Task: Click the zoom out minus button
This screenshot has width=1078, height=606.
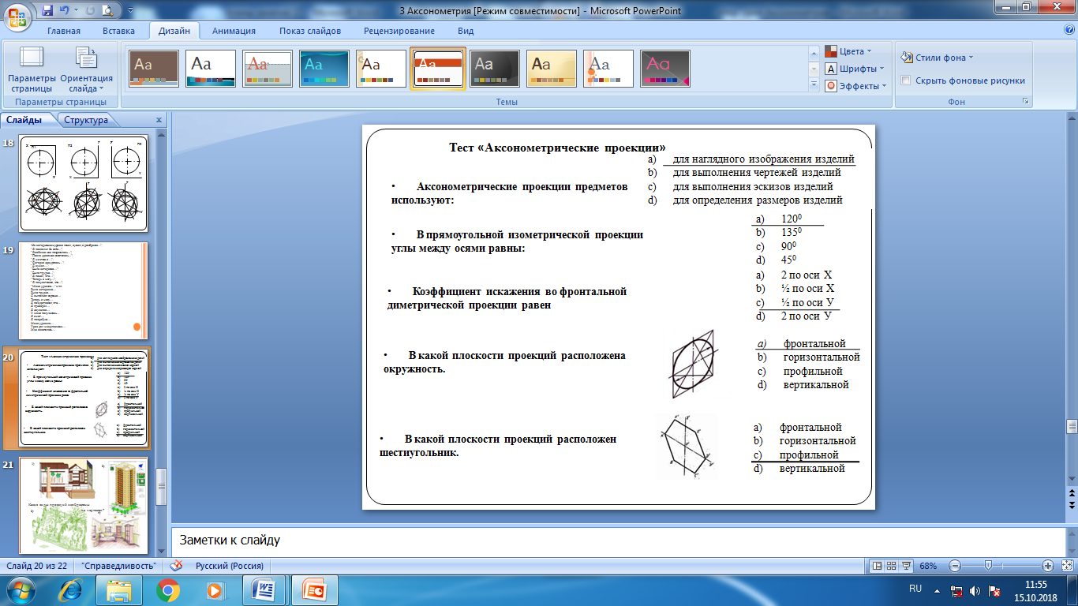Action: pos(955,566)
